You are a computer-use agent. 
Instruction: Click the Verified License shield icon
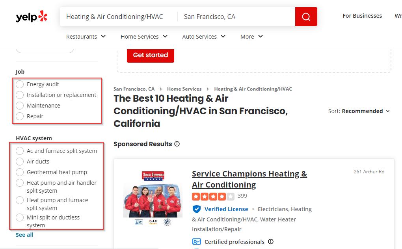pos(196,209)
